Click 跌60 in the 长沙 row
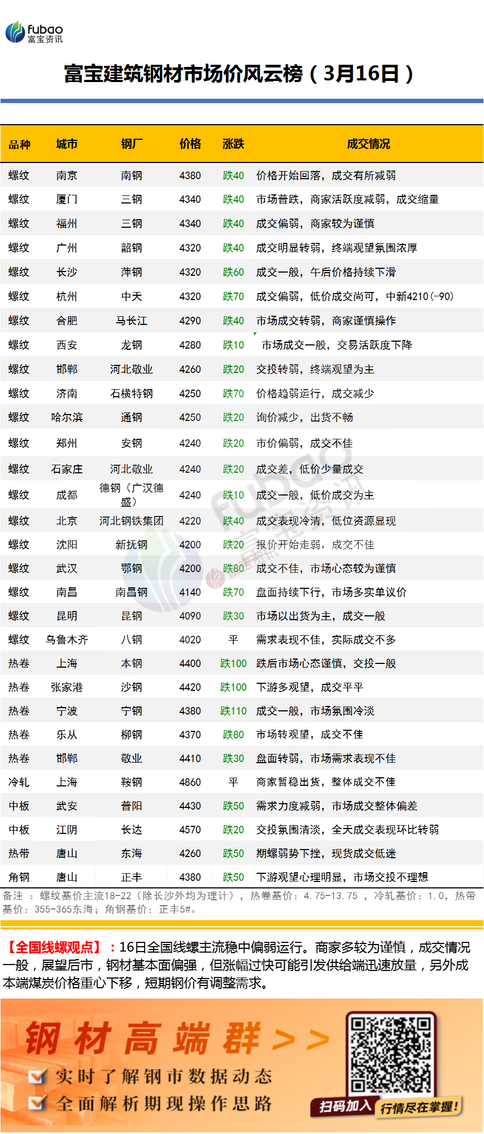484x1134 pixels. [x=233, y=272]
